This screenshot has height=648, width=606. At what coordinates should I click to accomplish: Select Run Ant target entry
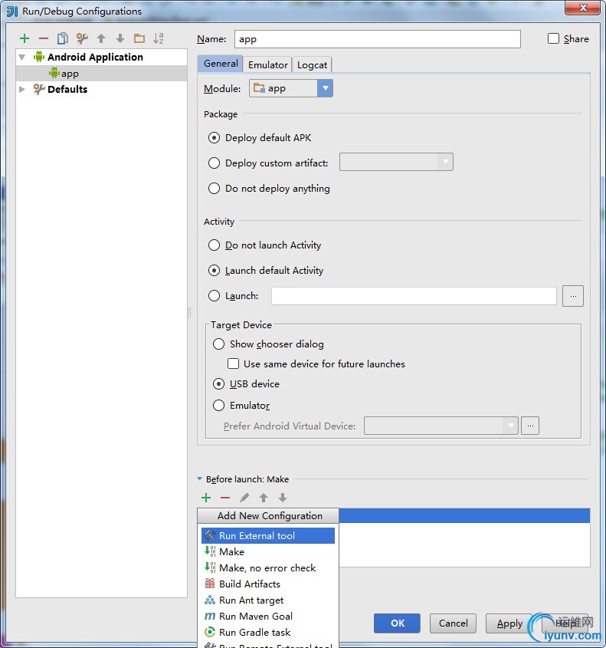click(268, 600)
